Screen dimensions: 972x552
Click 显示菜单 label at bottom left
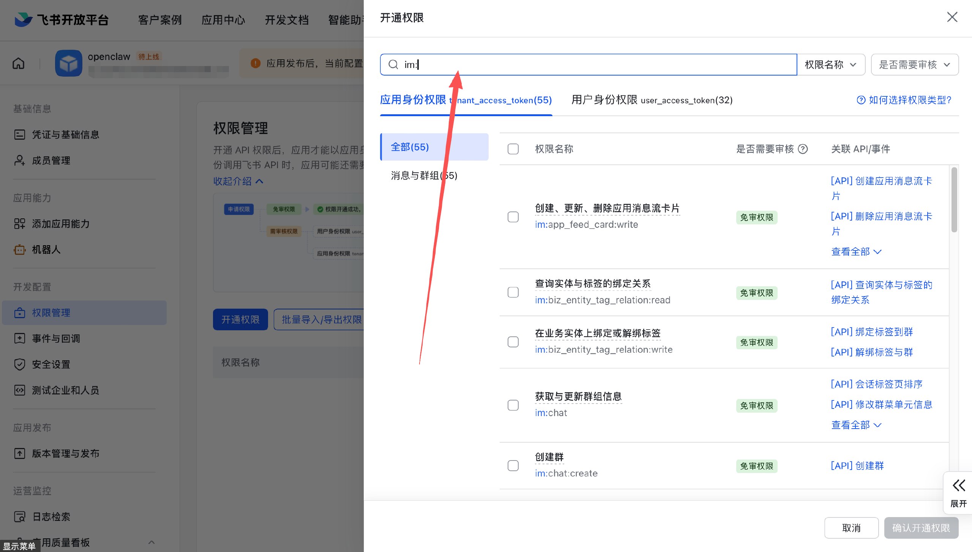(x=19, y=546)
